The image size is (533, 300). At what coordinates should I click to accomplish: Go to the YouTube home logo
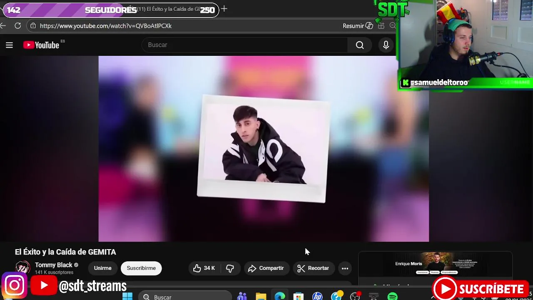tap(41, 45)
